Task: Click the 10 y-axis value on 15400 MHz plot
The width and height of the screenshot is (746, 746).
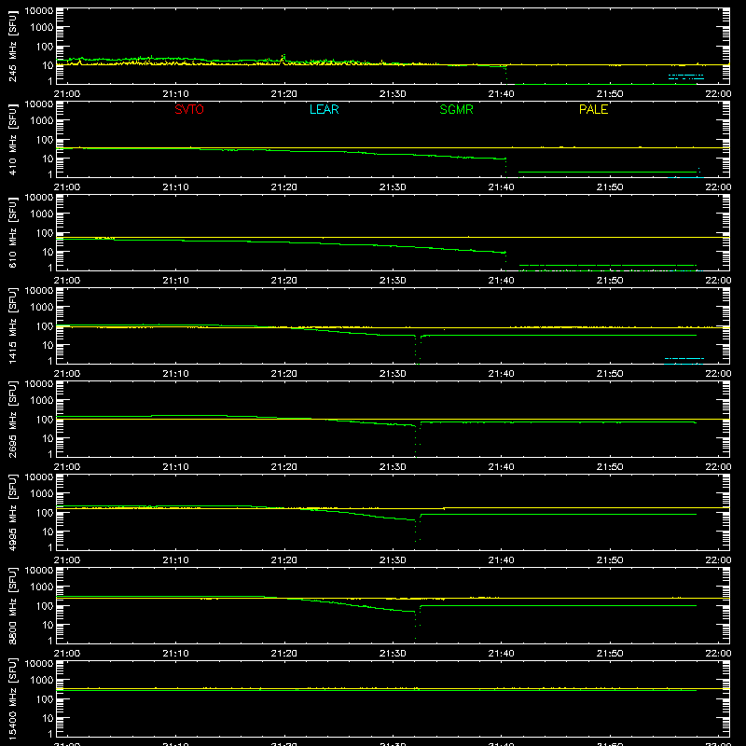Action: pos(48,718)
